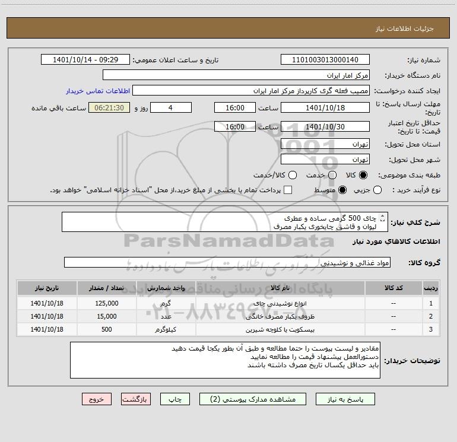Click the استان محل تحویل field

click(325, 144)
